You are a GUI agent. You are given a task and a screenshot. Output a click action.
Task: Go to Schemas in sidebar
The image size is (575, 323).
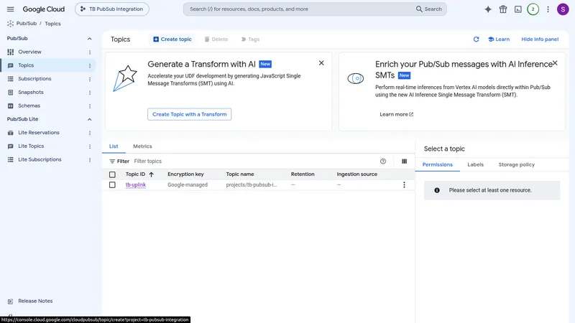click(x=29, y=106)
